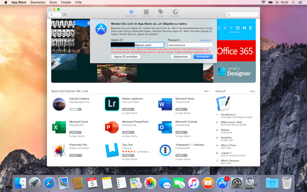Open the Pixelmator Pro app icon
Image resolution: width=307 pixels, height=192 pixels.
point(59,150)
